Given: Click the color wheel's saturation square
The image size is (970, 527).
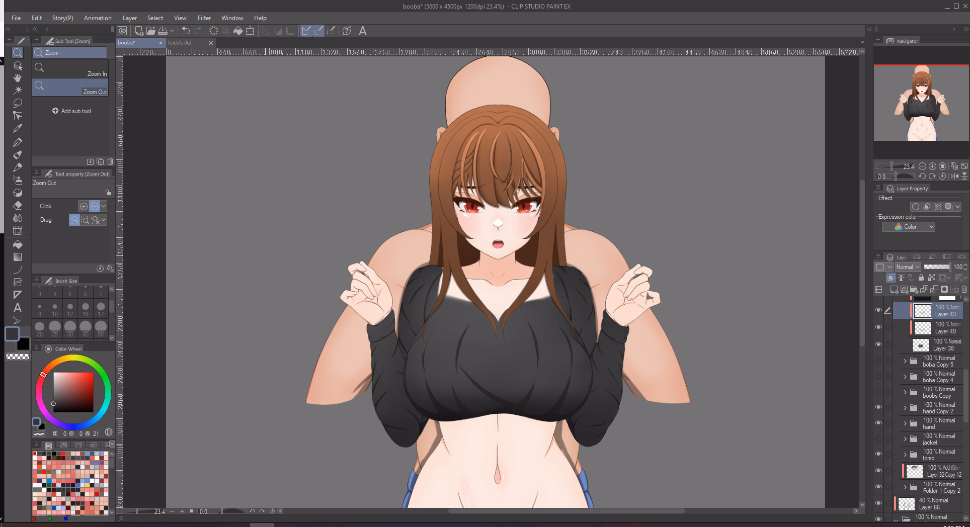Looking at the screenshot, I should click(73, 392).
